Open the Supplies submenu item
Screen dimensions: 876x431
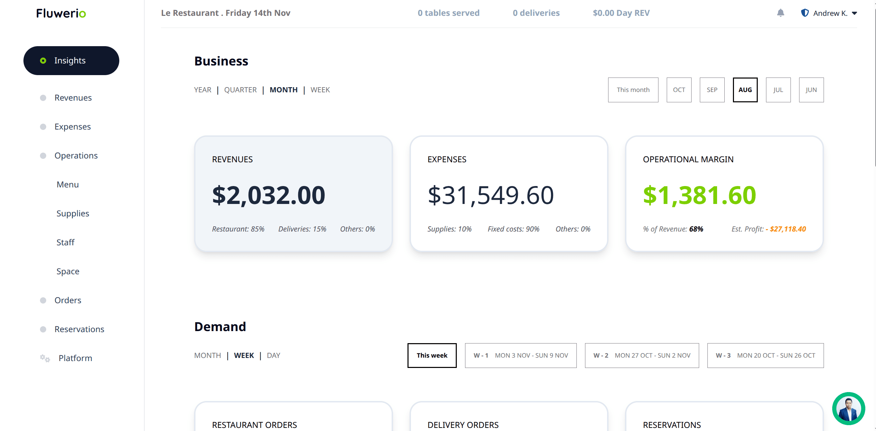coord(73,214)
